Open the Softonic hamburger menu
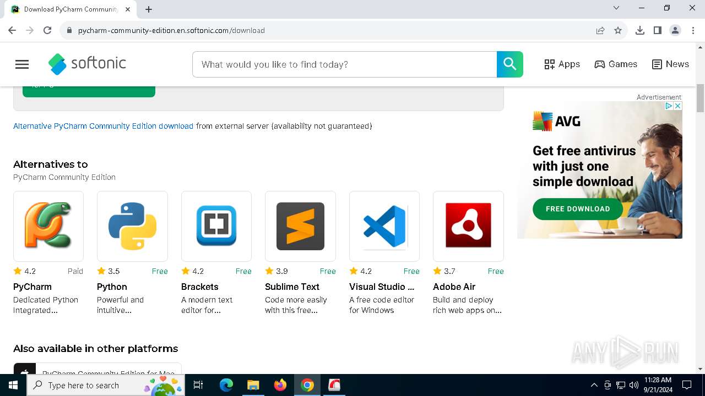The image size is (705, 396). point(22,64)
